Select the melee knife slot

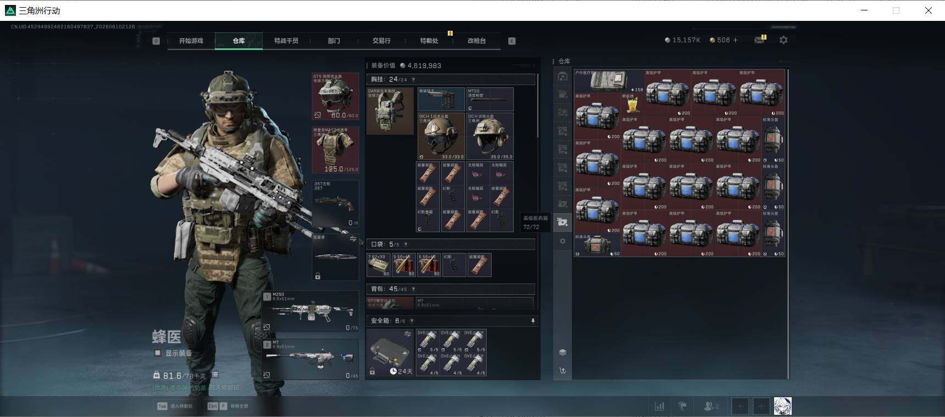click(336, 257)
